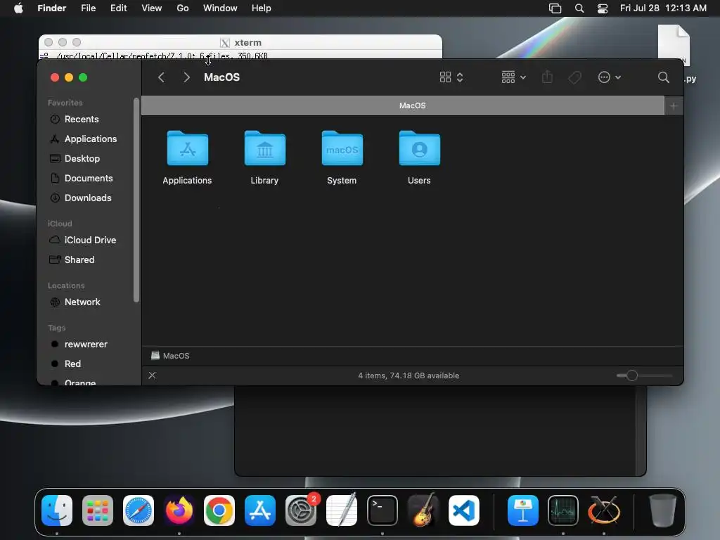Click the Finder window search icon
The image size is (720, 540).
(663, 77)
